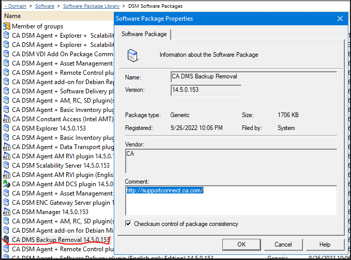
Task: Cancel the Software Package Properties dialog
Action: [x=283, y=245]
